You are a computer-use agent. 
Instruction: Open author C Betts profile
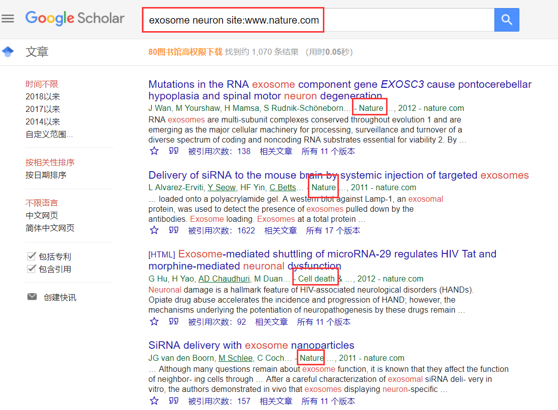[283, 187]
